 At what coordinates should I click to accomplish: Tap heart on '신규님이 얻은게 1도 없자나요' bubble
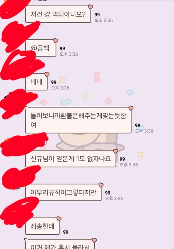coord(116,151)
